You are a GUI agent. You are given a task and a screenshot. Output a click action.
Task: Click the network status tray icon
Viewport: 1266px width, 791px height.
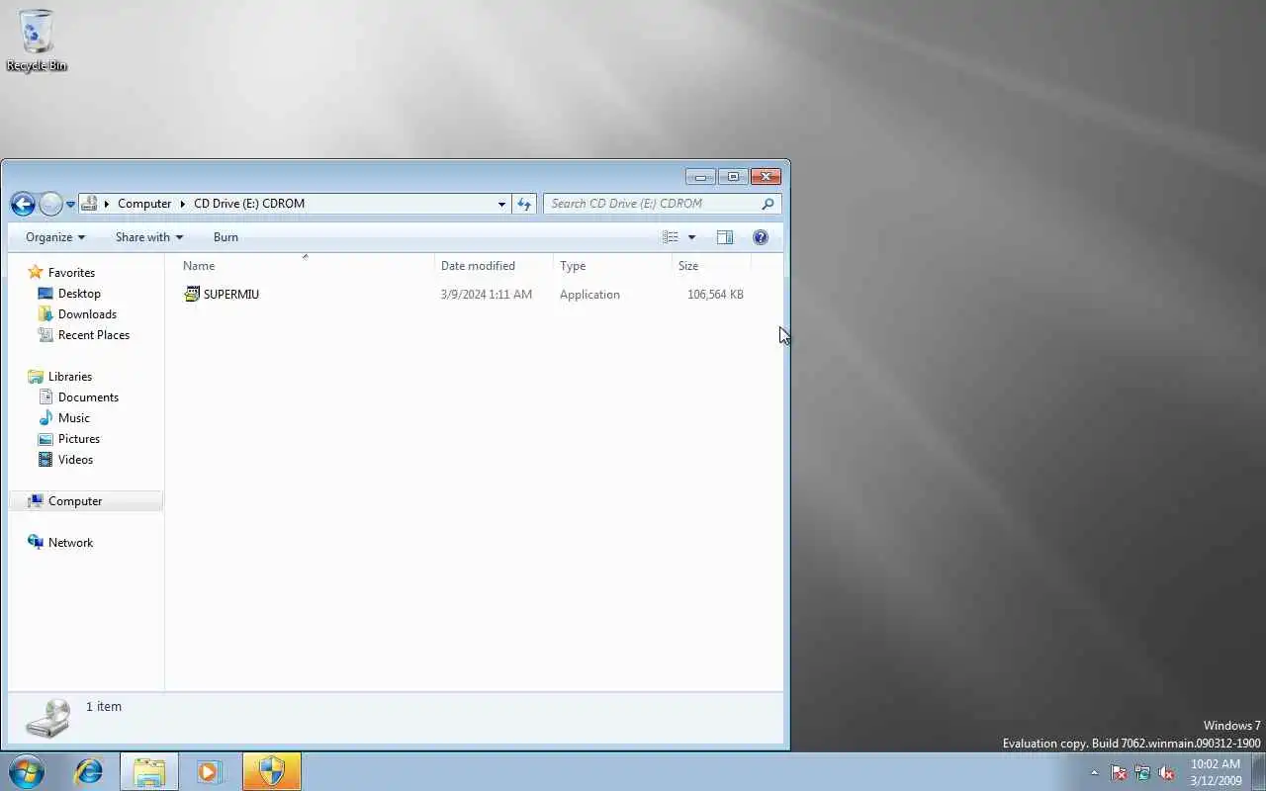click(x=1142, y=772)
